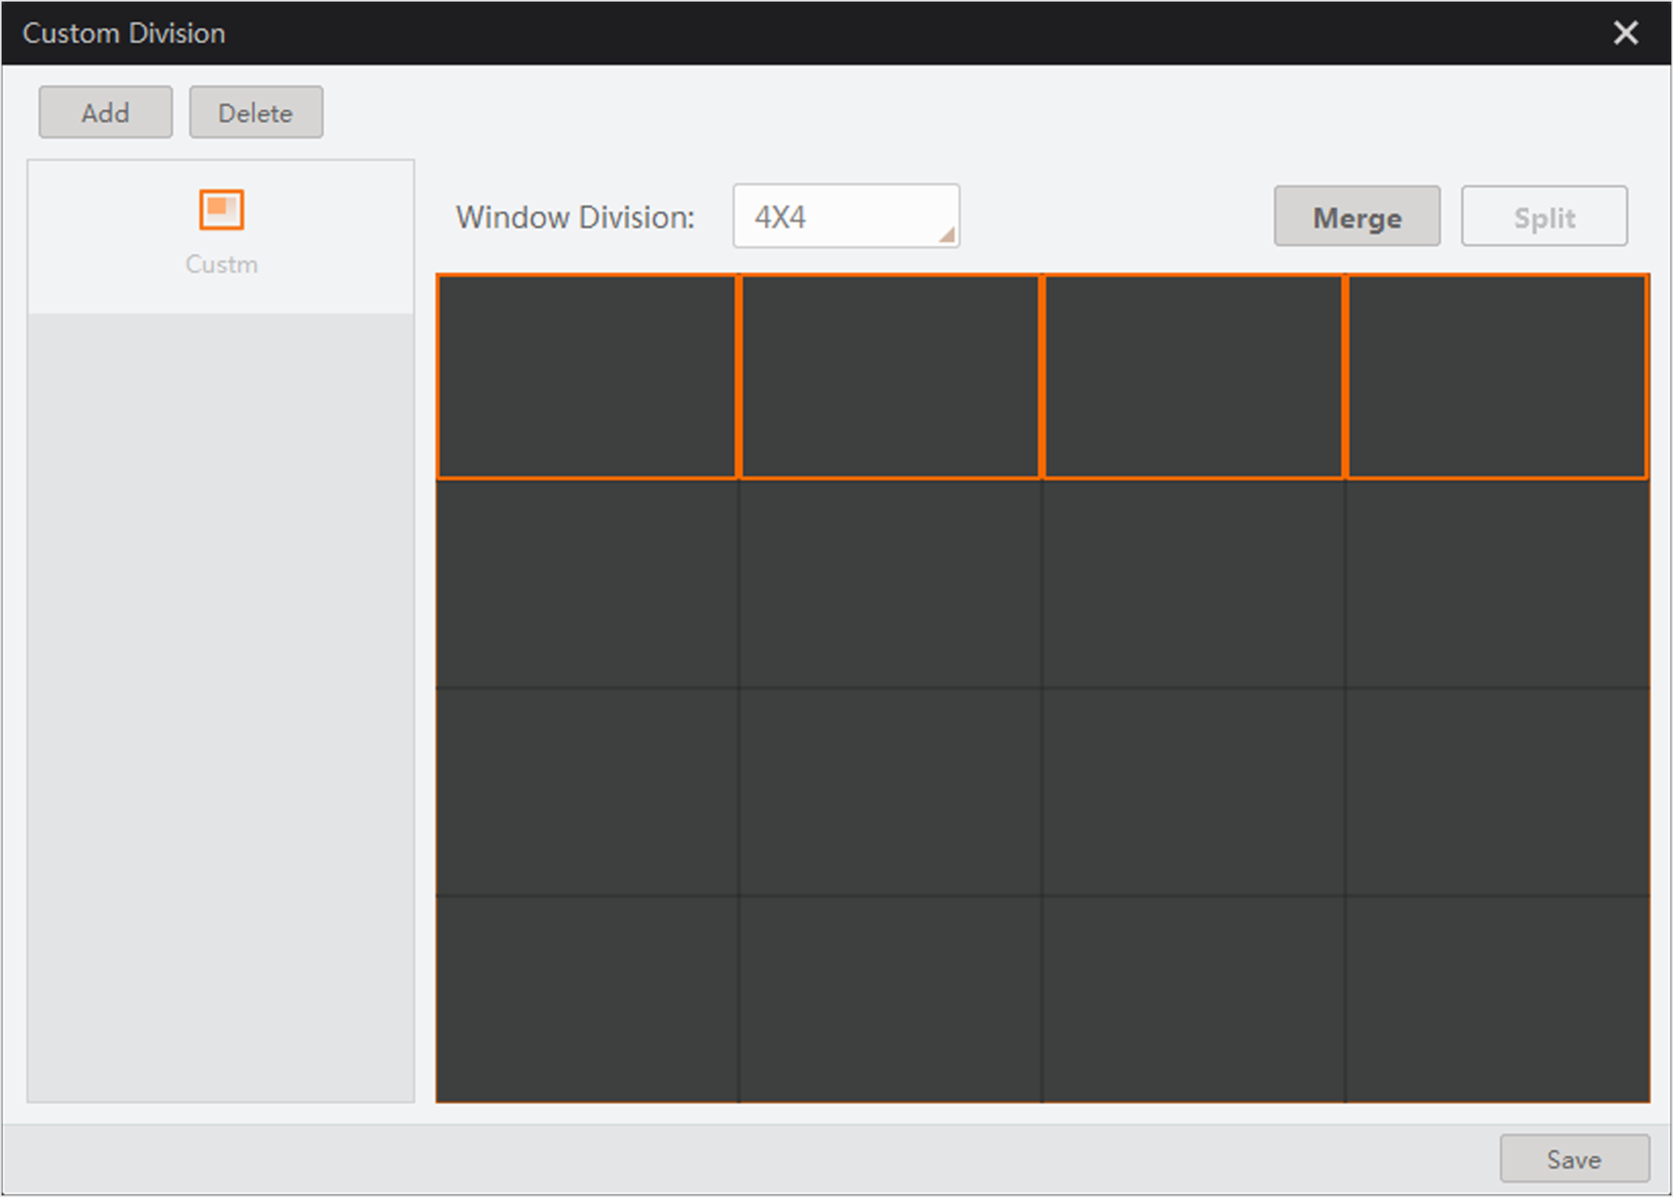Viewport: 1673px width, 1197px height.
Task: Click the Add button
Action: [x=105, y=112]
